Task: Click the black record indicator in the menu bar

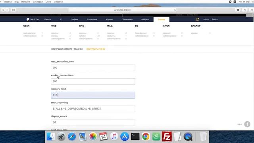Action: pyautogui.click(x=230, y=2)
